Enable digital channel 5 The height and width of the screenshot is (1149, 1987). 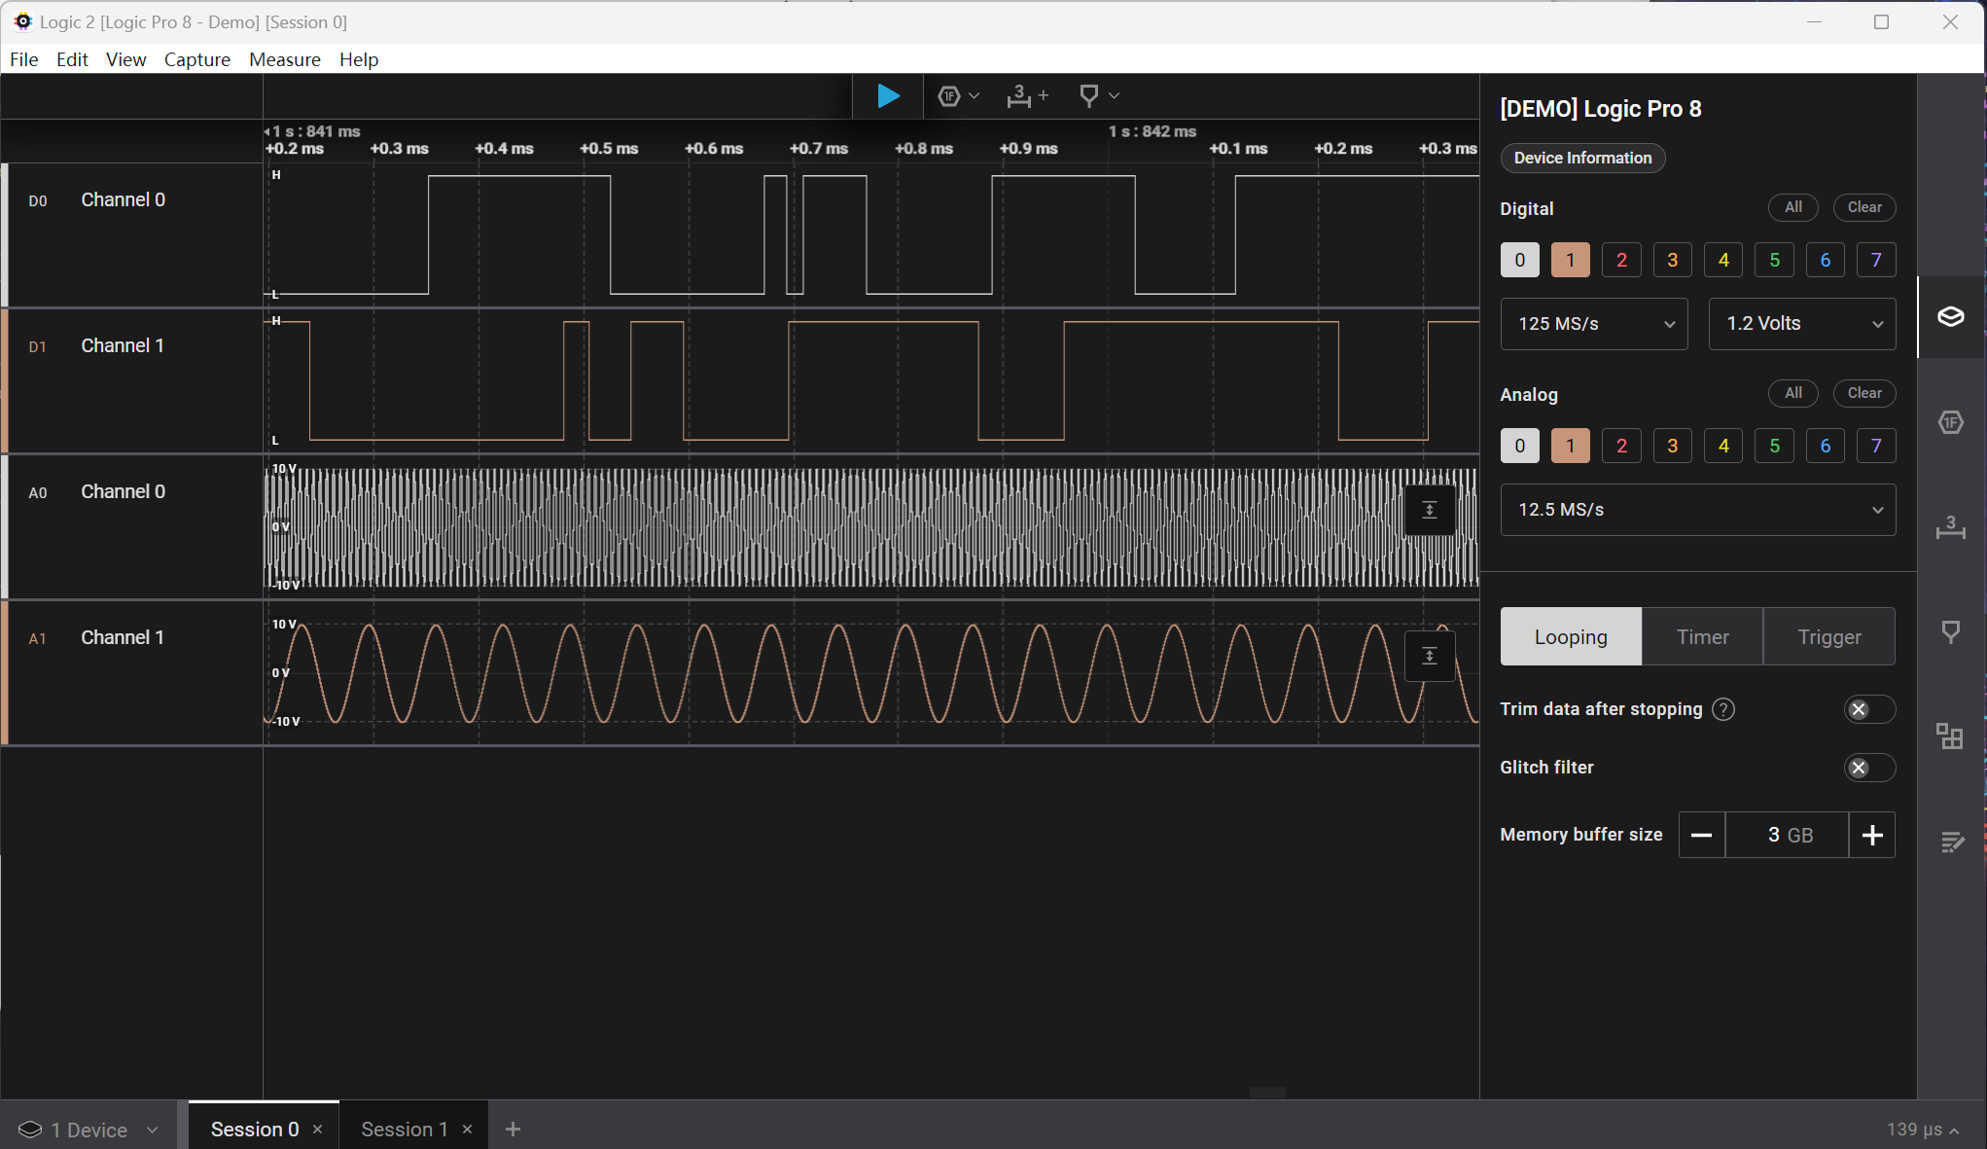point(1775,260)
